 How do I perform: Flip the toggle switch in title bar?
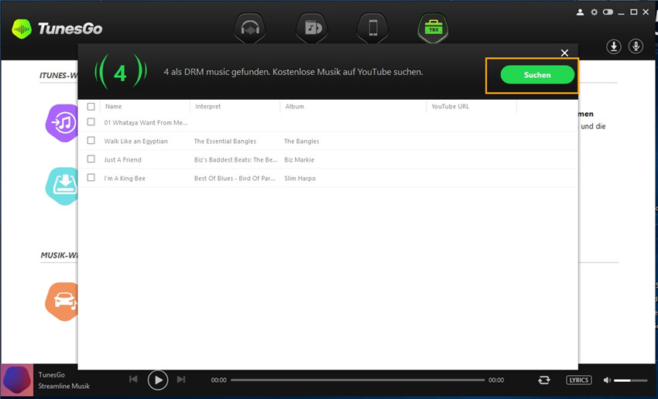[x=608, y=12]
